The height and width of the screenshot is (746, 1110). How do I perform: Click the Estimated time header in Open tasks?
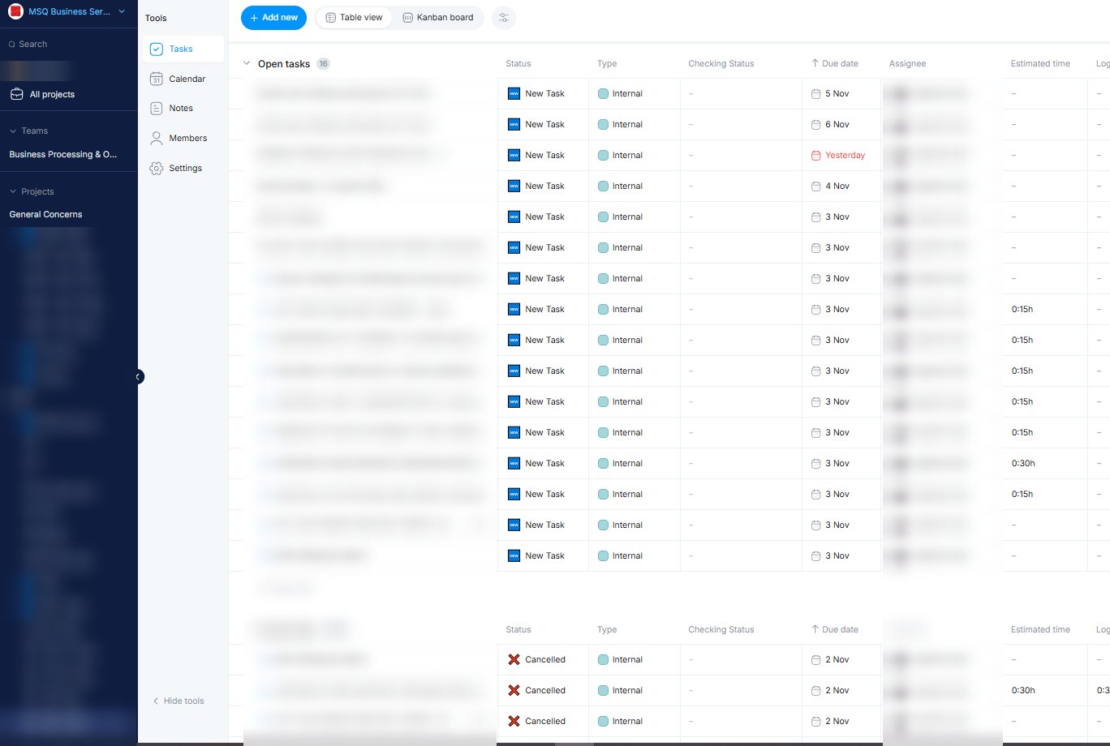1040,63
